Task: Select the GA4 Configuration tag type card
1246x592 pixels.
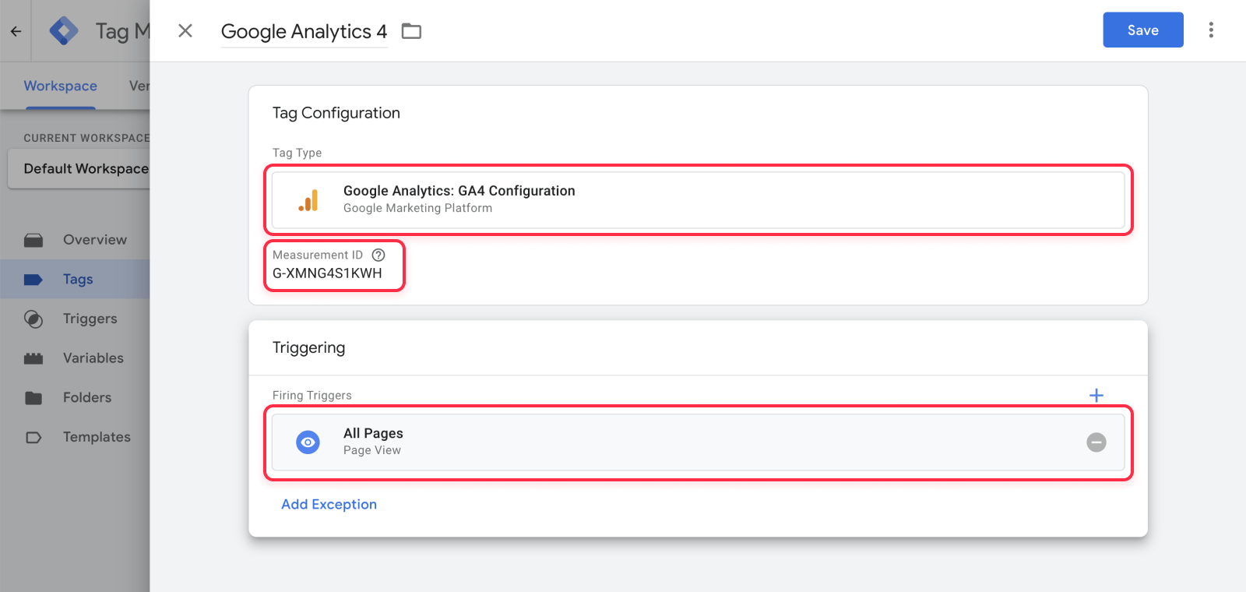Action: point(699,199)
